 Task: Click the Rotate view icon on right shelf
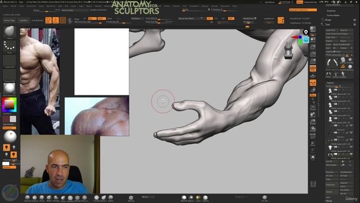313,129
